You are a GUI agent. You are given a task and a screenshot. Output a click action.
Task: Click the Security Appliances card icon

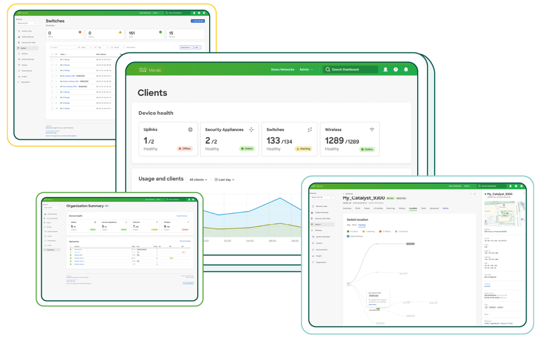click(x=251, y=130)
